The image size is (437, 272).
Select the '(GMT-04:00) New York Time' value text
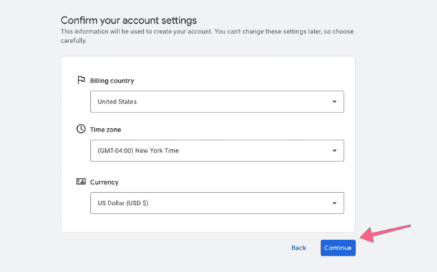138,151
